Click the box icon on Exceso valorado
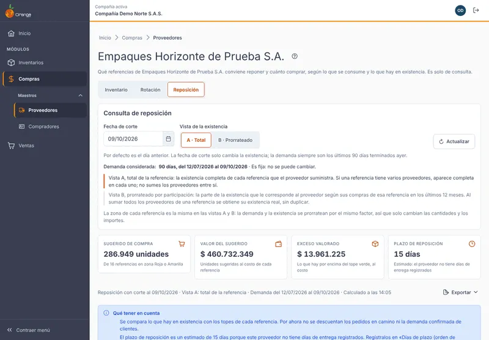 pyautogui.click(x=375, y=244)
